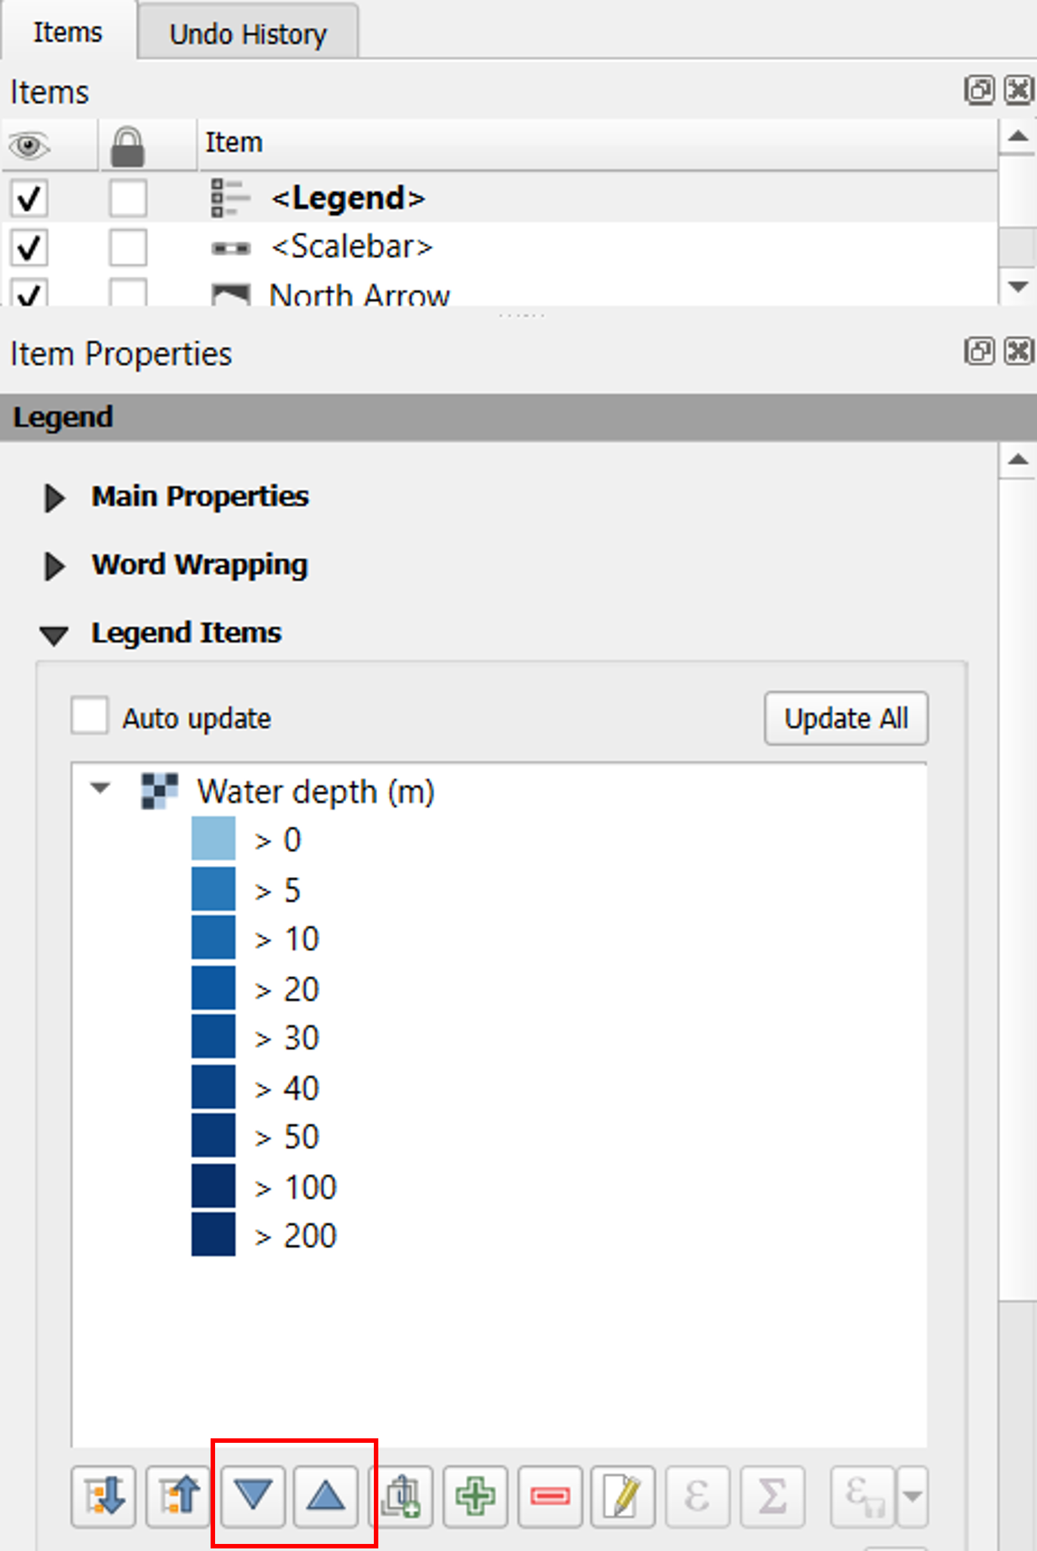This screenshot has width=1037, height=1551.
Task: Click the move item up blue triangle button
Action: [325, 1495]
